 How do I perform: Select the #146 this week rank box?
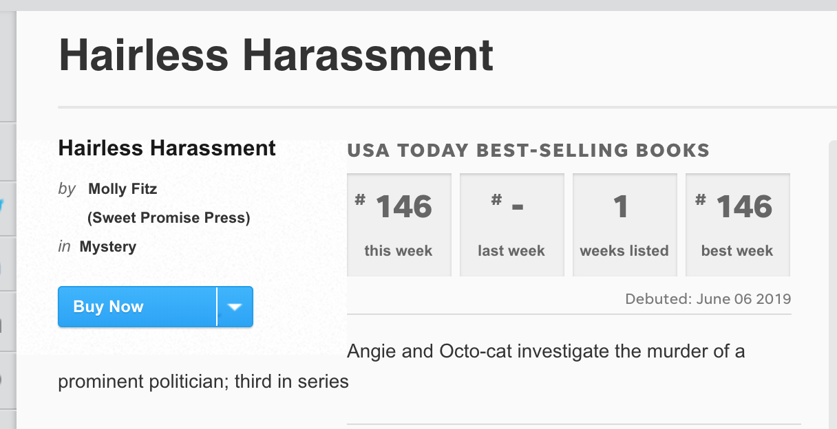pyautogui.click(x=399, y=225)
